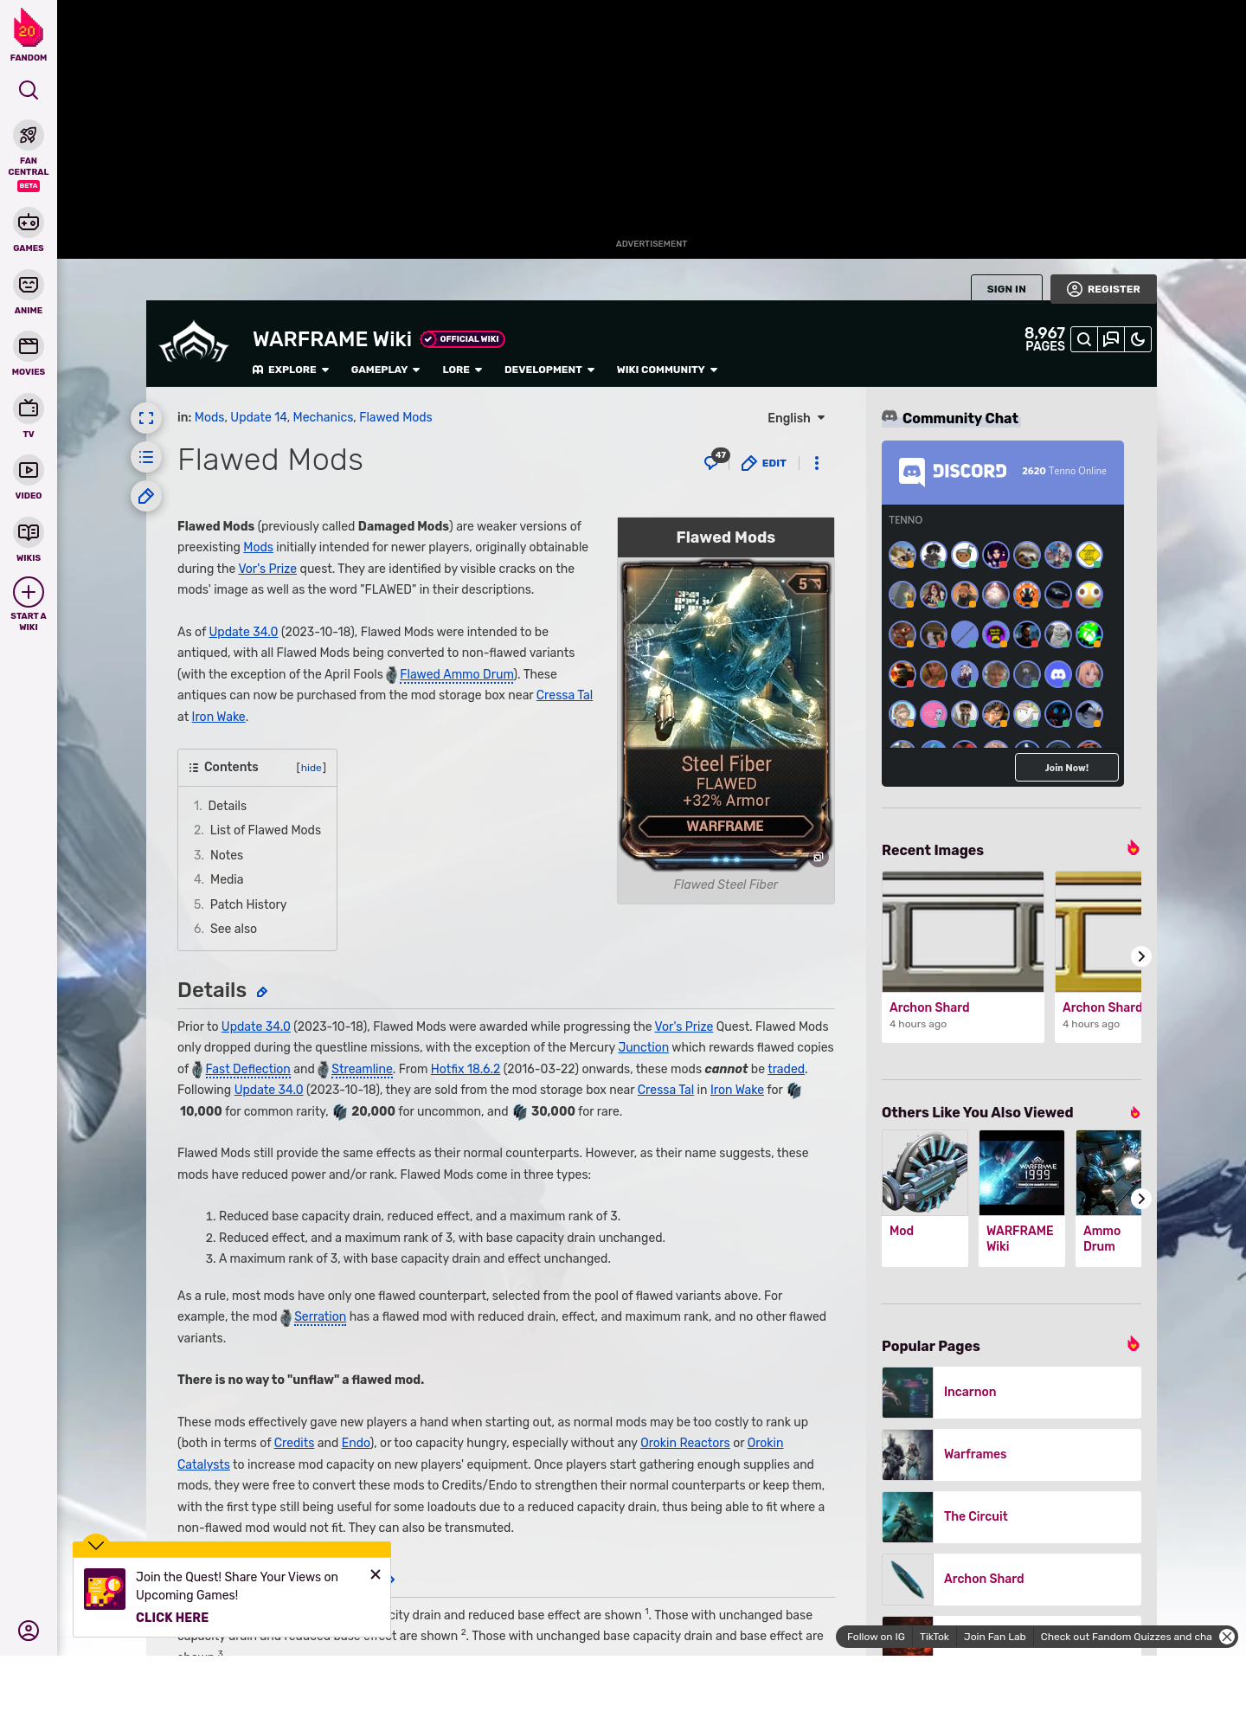The width and height of the screenshot is (1246, 1731).
Task: Open the 47 comments bubble icon
Action: (715, 460)
